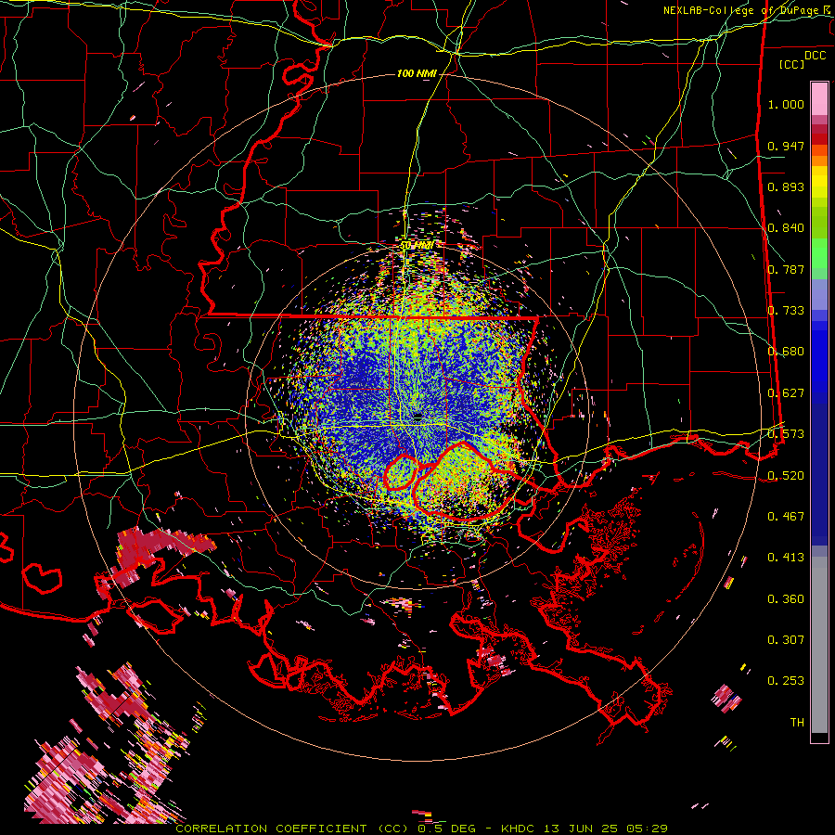Screen dimensions: 835x835
Task: Pick the light pink swatch beside 1.000
Action: click(819, 99)
